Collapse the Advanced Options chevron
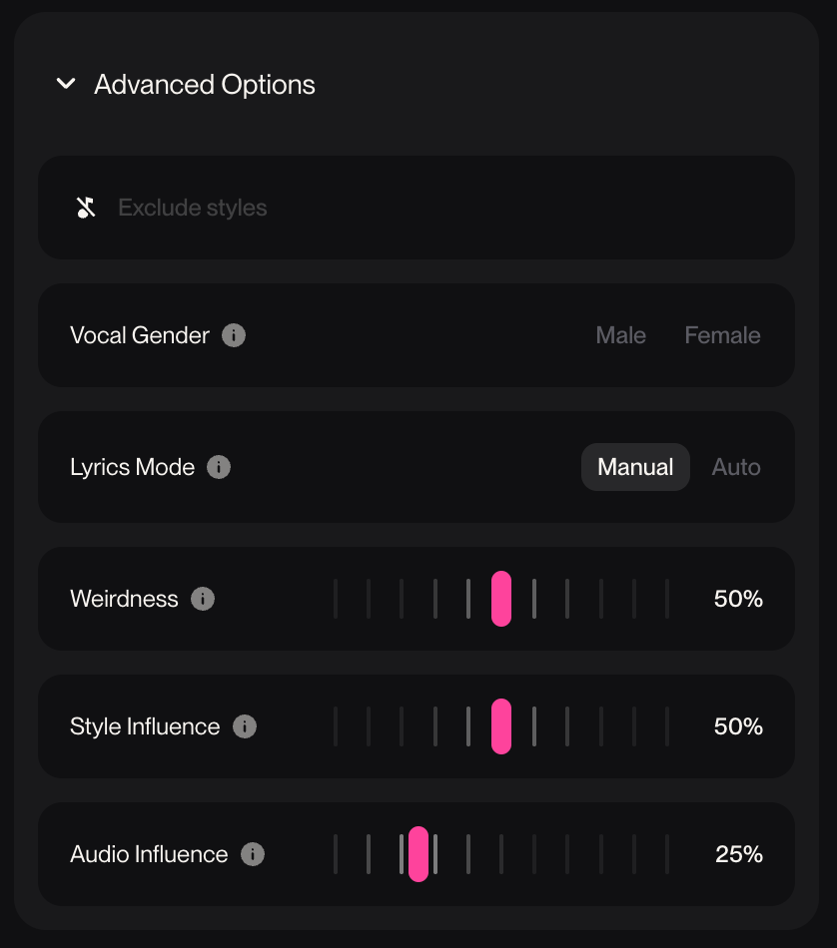Viewport: 837px width, 948px height. (x=66, y=85)
